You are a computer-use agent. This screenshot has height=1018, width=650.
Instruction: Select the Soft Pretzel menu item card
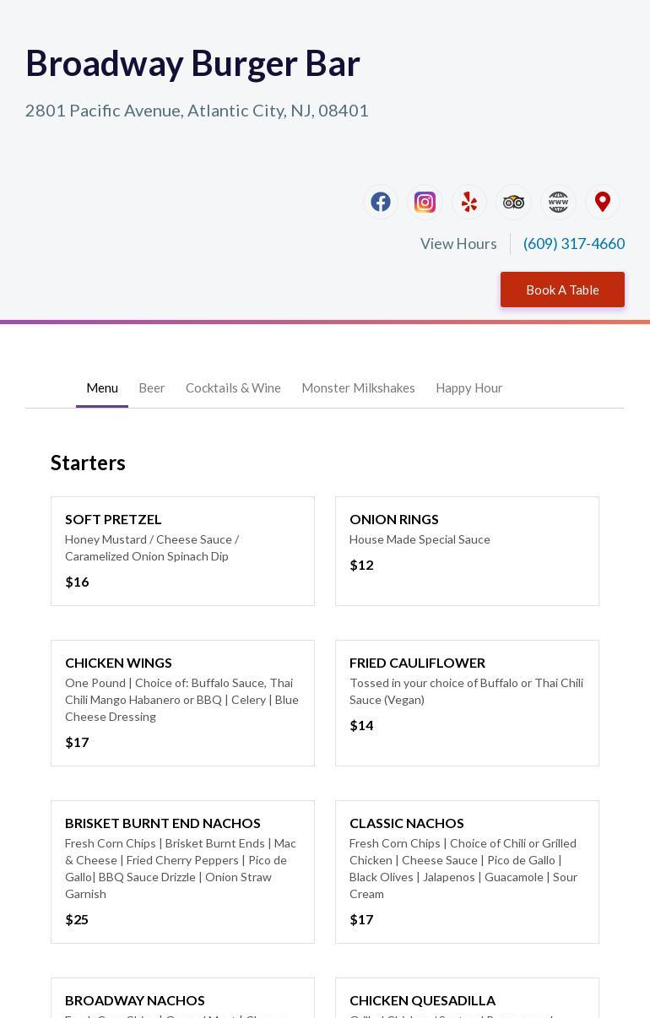(182, 551)
